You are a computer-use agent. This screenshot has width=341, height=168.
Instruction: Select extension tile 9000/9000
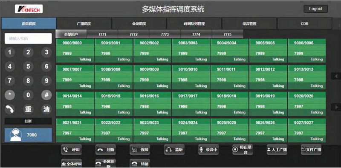(x=75, y=51)
